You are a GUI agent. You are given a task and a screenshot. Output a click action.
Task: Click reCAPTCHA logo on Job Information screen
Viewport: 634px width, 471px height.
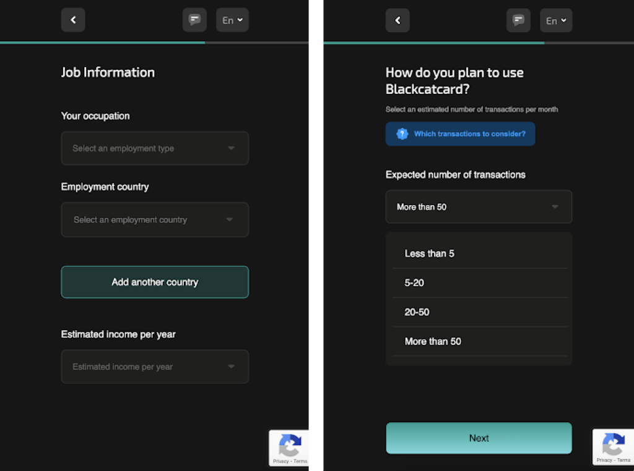pos(290,445)
